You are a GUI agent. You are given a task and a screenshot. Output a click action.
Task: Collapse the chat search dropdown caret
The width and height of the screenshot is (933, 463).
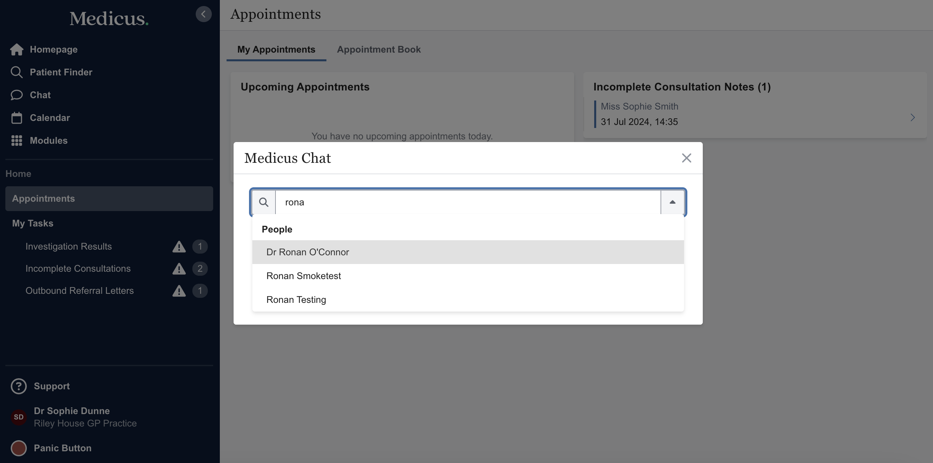[x=672, y=202]
